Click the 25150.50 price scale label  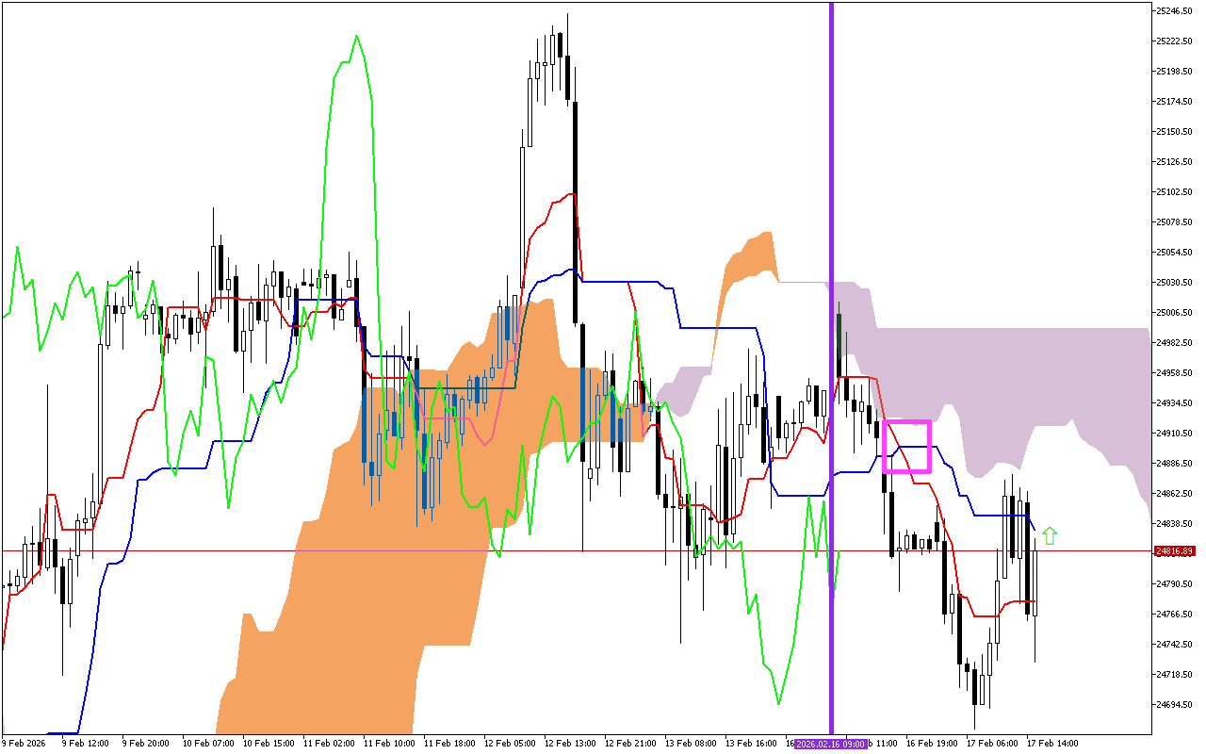pyautogui.click(x=1176, y=132)
